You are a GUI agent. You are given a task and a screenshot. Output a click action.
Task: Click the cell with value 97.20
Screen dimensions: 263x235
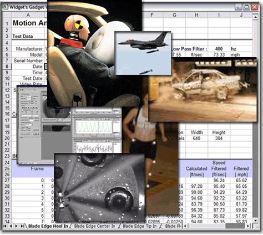pyautogui.click(x=196, y=186)
